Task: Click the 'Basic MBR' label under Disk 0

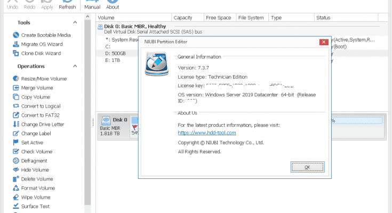Action: coord(110,128)
